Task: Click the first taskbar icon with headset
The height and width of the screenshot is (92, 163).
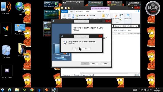Action: [2, 90]
